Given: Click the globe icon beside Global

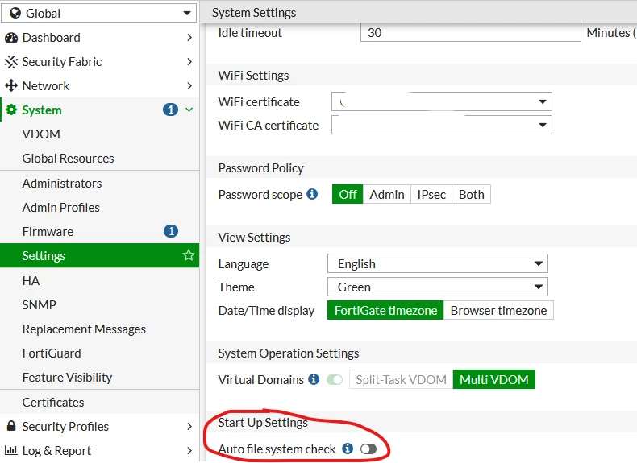Looking at the screenshot, I should (x=15, y=14).
